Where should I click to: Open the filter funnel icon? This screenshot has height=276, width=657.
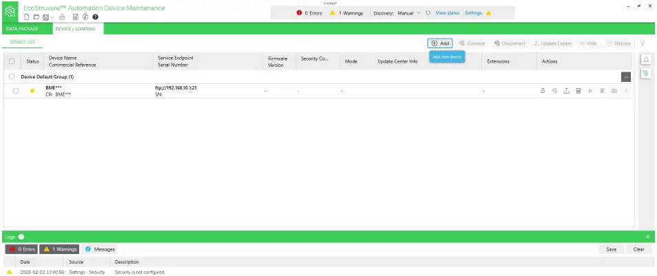[643, 43]
